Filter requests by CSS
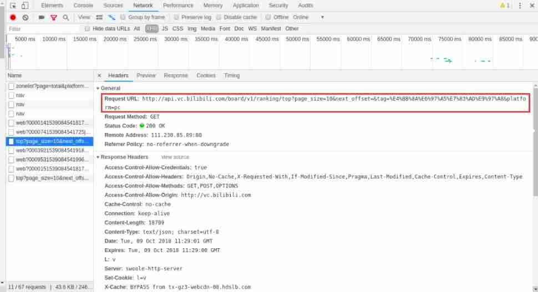Screen dimensions: 538x292 pos(177,28)
